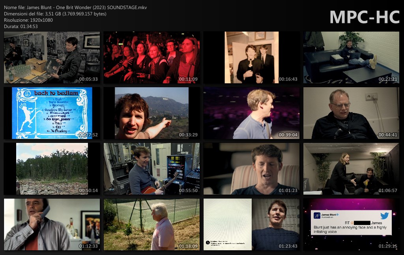The height and width of the screenshot is (255, 404).
Task: Choose the guitar backstage thumbnail at 00:55:50
Action: pyautogui.click(x=151, y=169)
